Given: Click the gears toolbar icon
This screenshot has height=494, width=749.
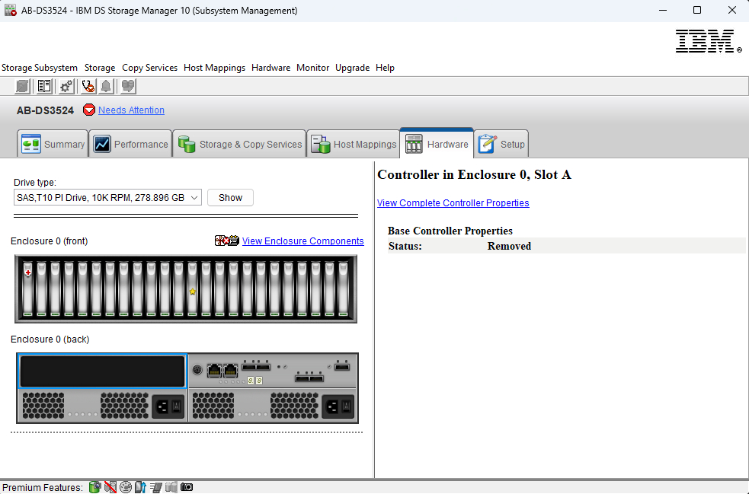Looking at the screenshot, I should click(66, 86).
